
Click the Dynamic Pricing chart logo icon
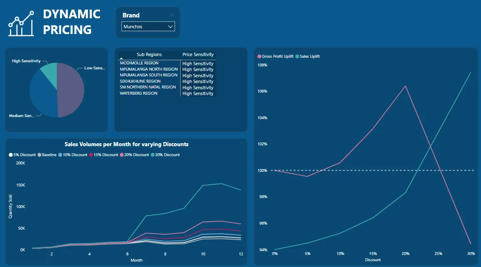click(x=21, y=24)
